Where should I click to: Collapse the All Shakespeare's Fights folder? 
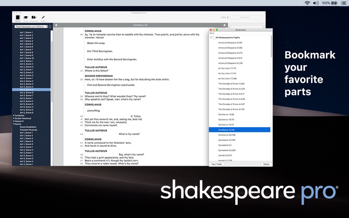[211, 37]
